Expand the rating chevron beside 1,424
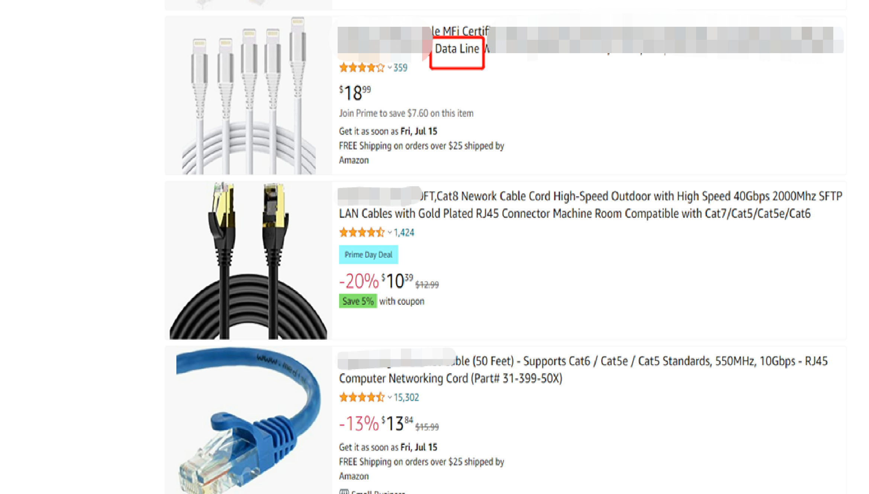This screenshot has height=494, width=869. (x=389, y=233)
